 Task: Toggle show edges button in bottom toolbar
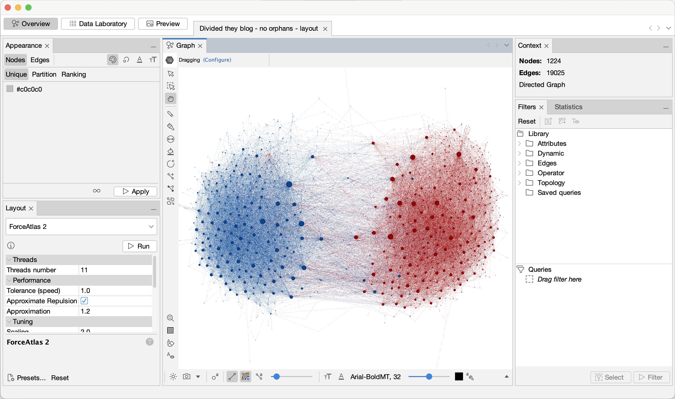click(232, 377)
